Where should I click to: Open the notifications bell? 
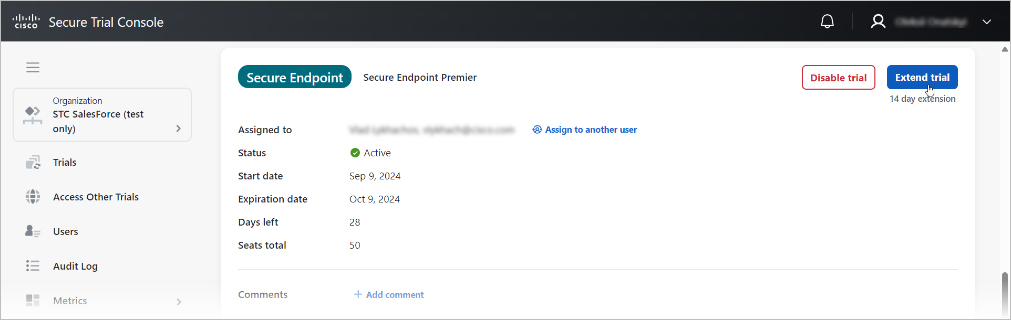click(827, 22)
